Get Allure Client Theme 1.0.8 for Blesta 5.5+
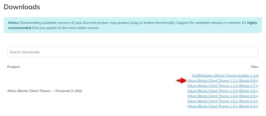The height and width of the screenshot is (116, 266). tap(223, 96)
